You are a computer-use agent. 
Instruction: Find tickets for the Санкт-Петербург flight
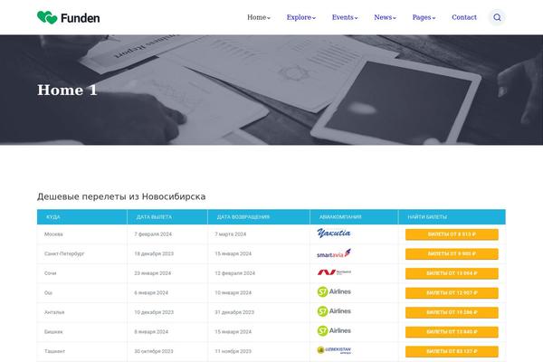click(452, 254)
